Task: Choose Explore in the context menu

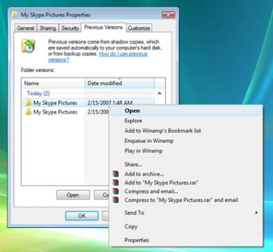Action: (186, 121)
